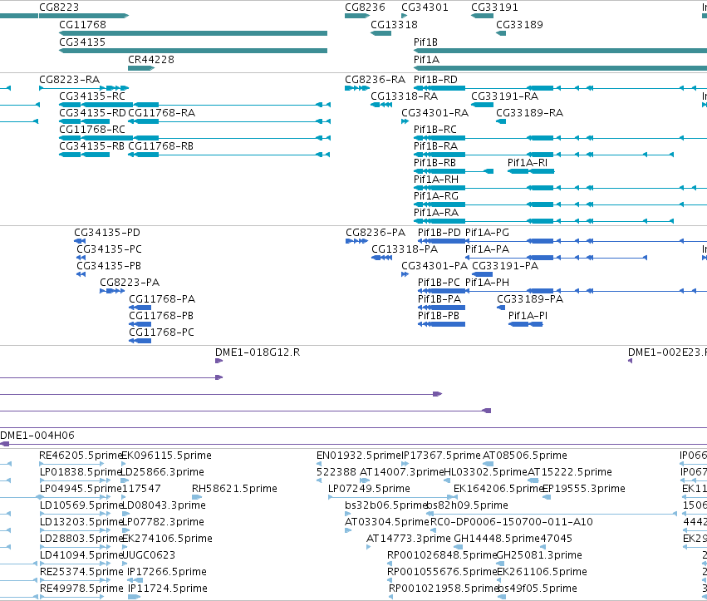Click EST AT08506.5prime
This screenshot has width=707, height=601.
pyautogui.click(x=525, y=456)
